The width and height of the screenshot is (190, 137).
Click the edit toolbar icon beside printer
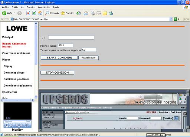[x=99, y=13]
